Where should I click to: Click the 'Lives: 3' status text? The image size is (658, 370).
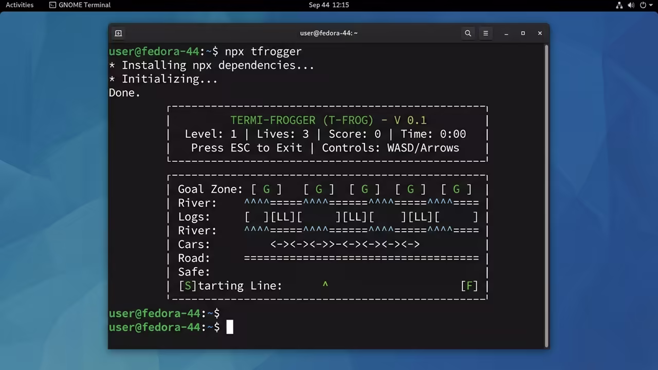[x=283, y=134]
